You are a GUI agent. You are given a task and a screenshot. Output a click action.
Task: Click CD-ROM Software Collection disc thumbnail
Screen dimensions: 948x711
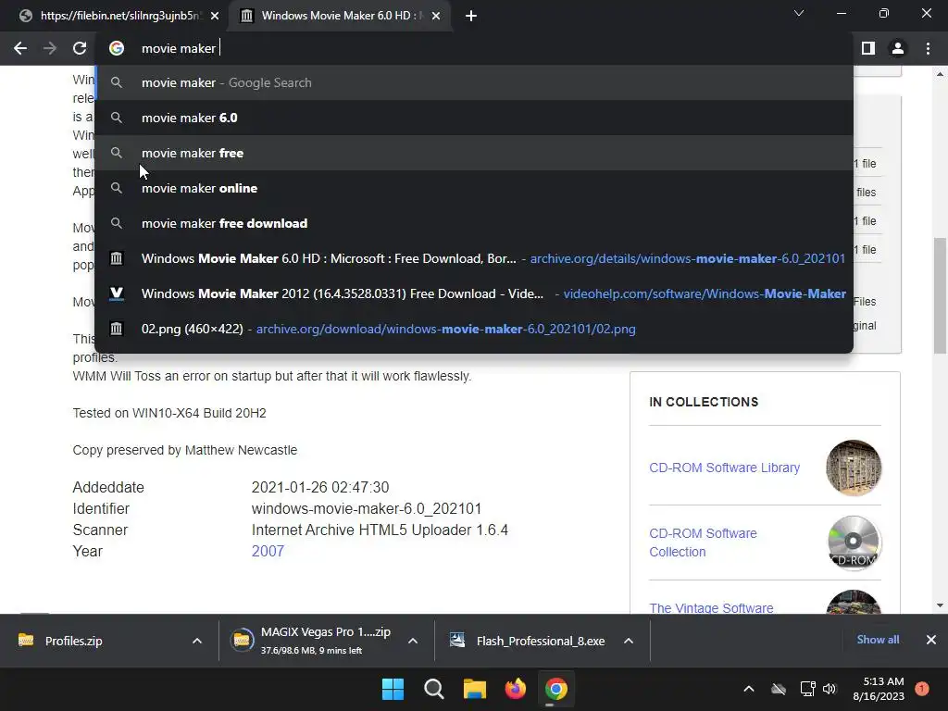[853, 543]
